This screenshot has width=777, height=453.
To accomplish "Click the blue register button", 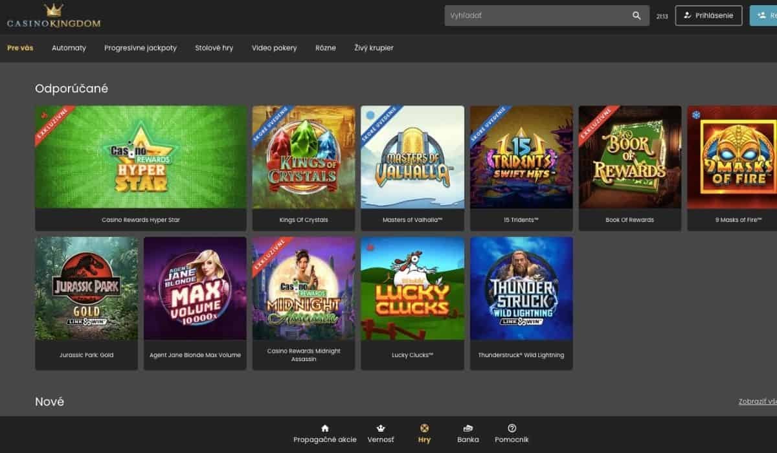I will (763, 16).
